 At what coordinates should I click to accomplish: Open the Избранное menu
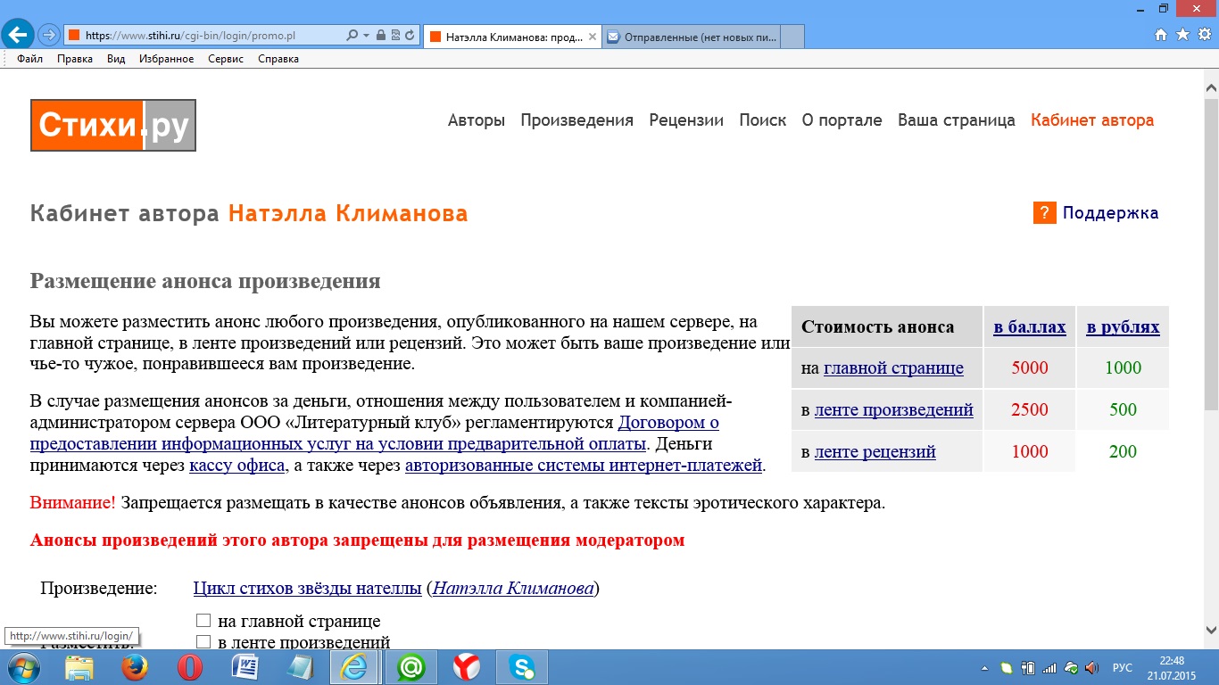(x=166, y=59)
